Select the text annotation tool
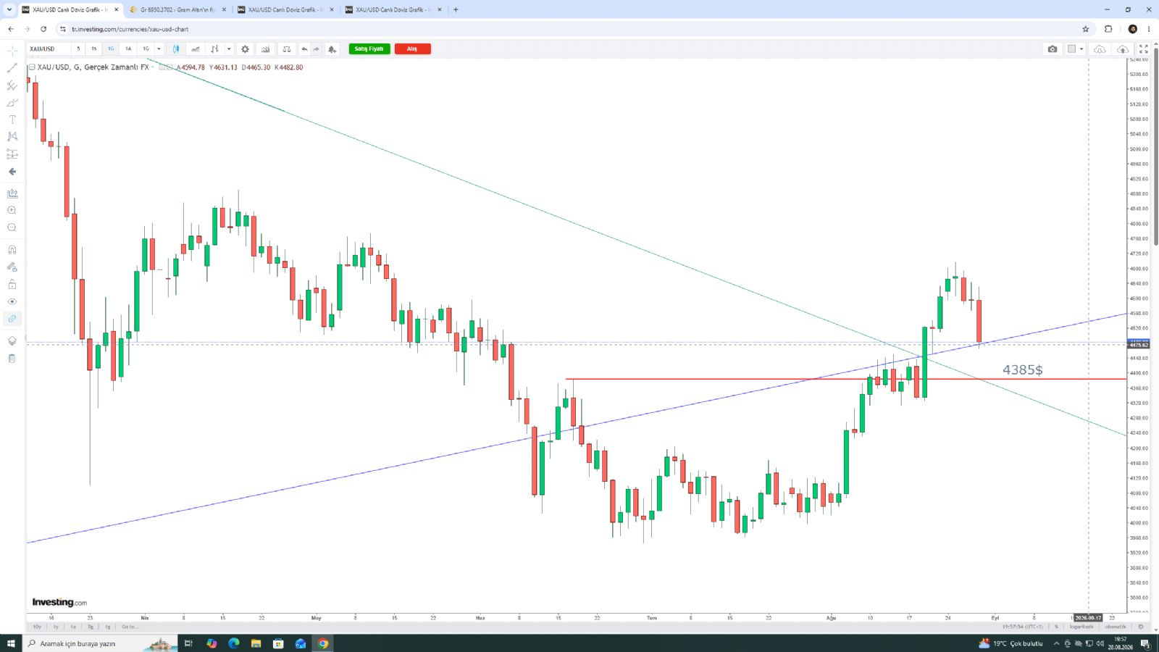The width and height of the screenshot is (1159, 652). (12, 120)
